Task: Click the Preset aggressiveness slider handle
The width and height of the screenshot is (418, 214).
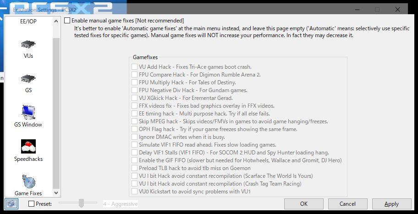Action: point(81,203)
